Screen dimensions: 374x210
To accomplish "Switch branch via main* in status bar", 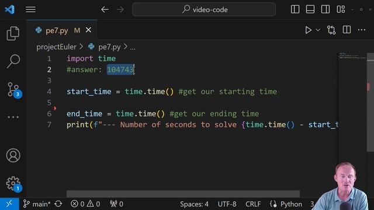I will click(x=37, y=204).
